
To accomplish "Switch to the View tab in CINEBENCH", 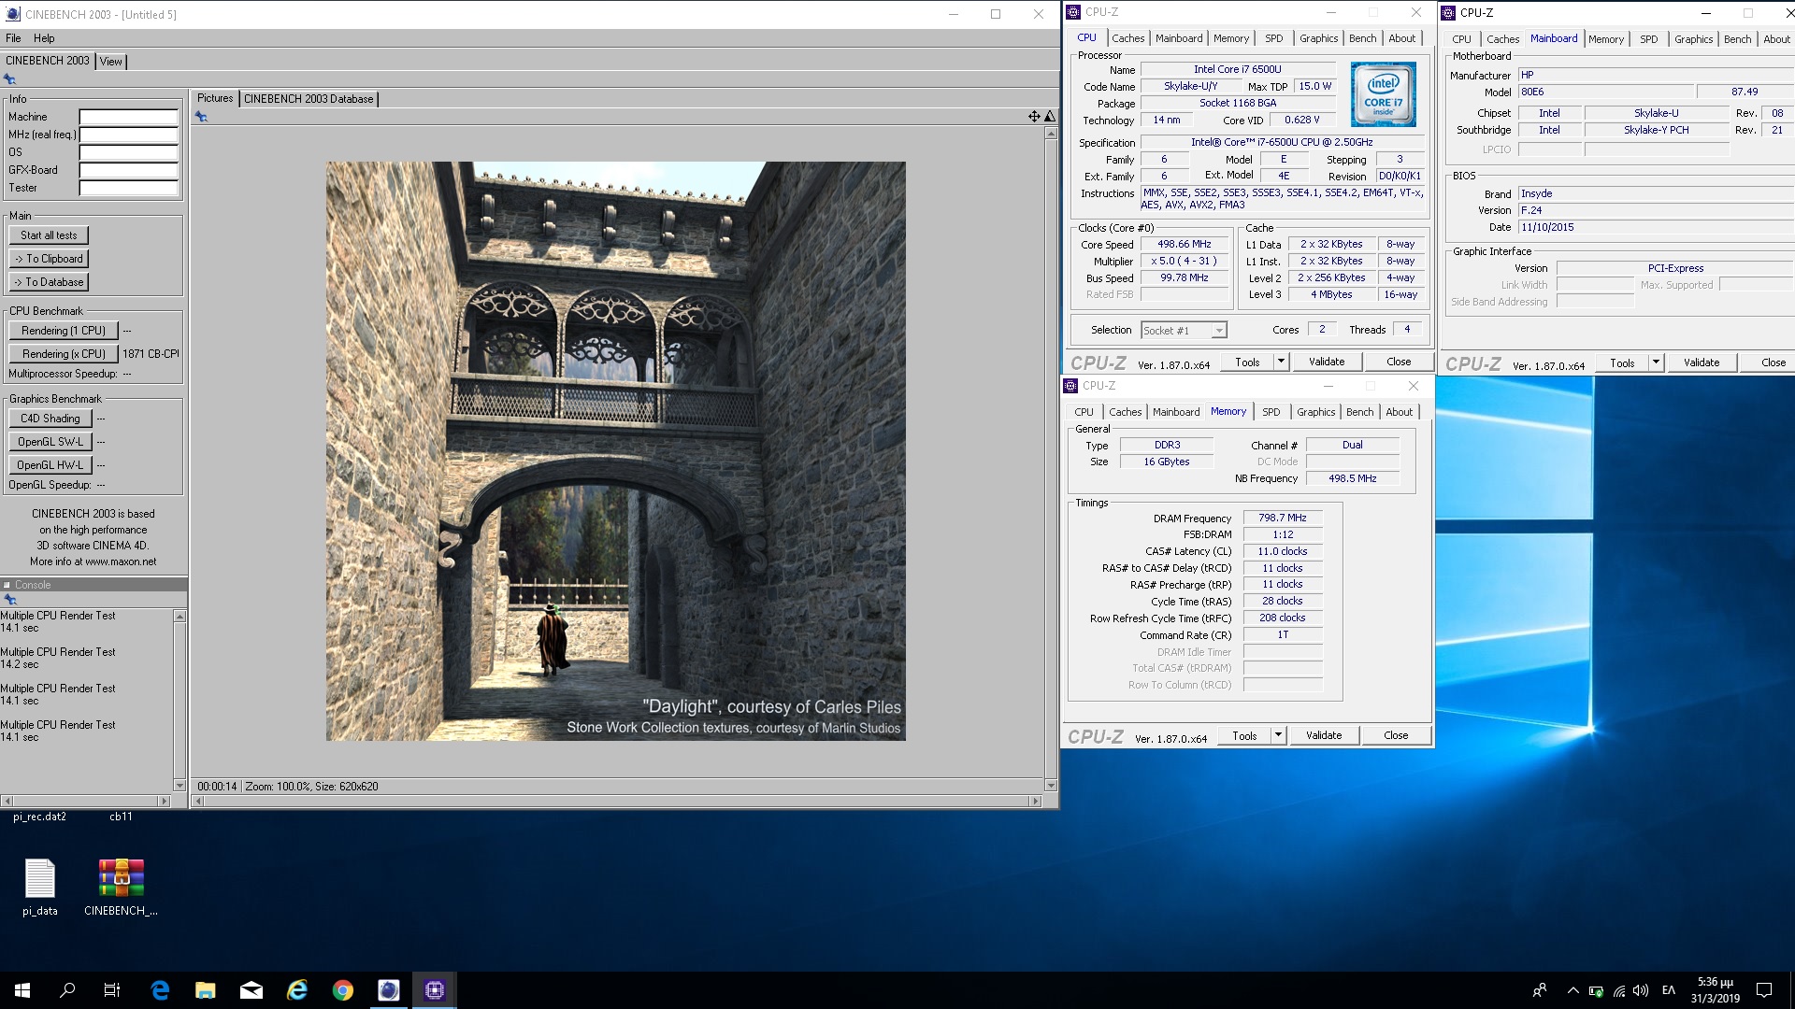I will click(x=111, y=62).
